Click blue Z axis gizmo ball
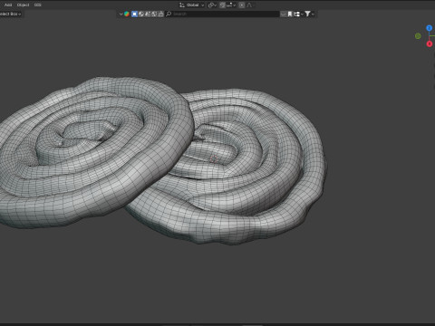Viewport: 435px width, 326px height. [429, 28]
